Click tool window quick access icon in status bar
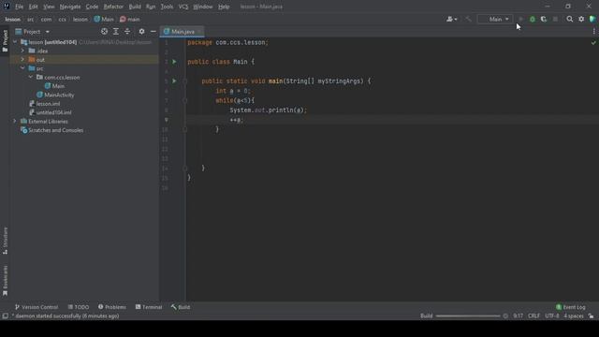The height and width of the screenshot is (337, 599). [x=6, y=316]
